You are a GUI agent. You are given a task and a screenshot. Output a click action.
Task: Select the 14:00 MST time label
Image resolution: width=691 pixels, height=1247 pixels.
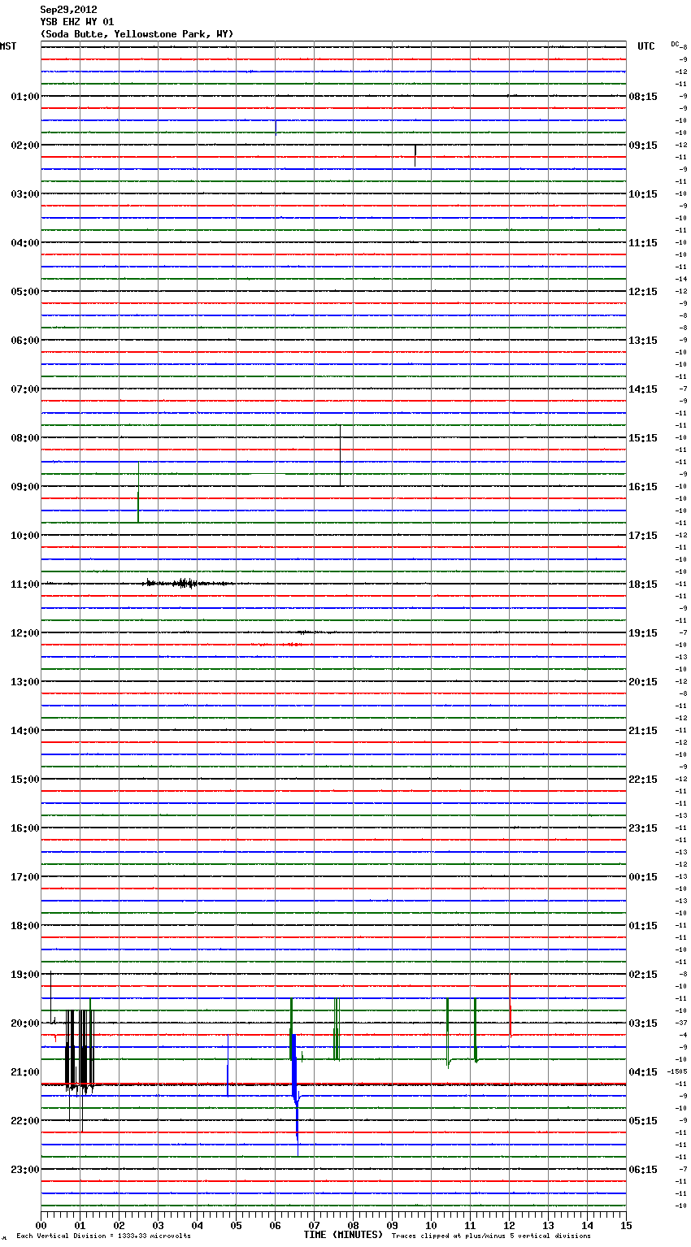click(x=25, y=731)
